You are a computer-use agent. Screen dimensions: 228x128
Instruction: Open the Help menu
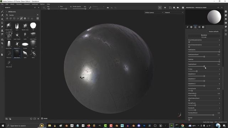tap(48, 4)
